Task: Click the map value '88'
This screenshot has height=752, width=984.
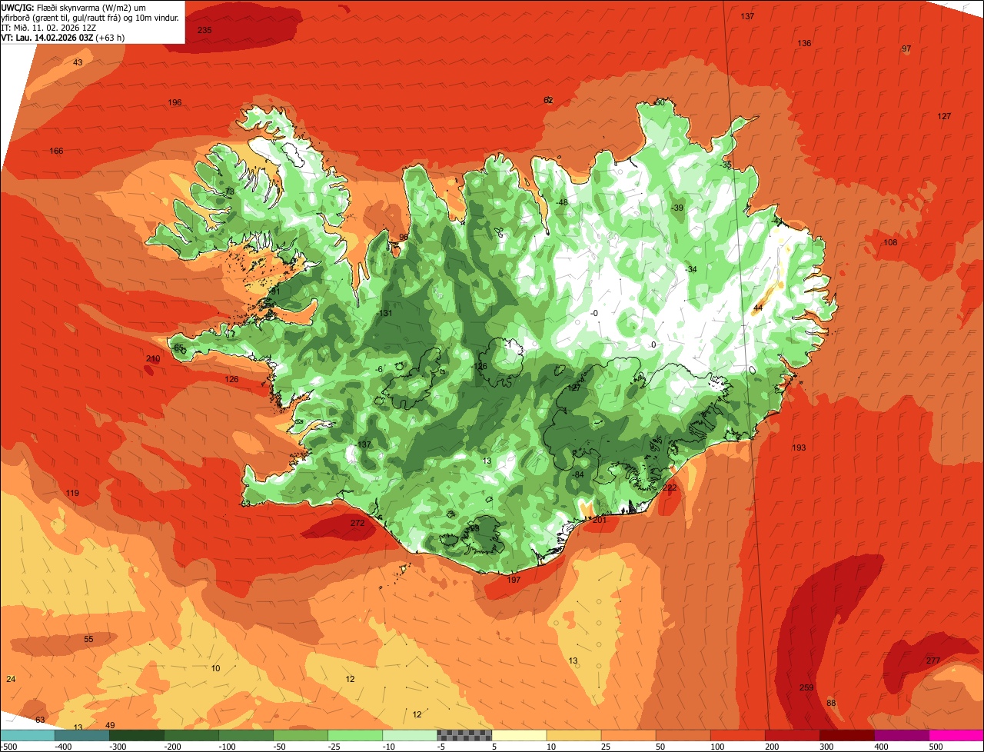Action: tap(831, 703)
